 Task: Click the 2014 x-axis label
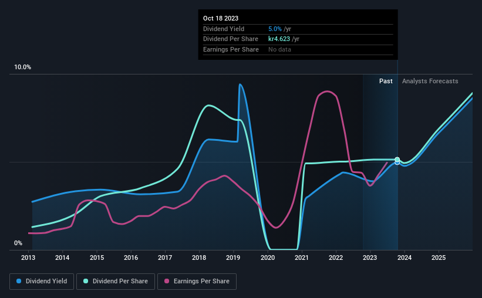pyautogui.click(x=62, y=258)
